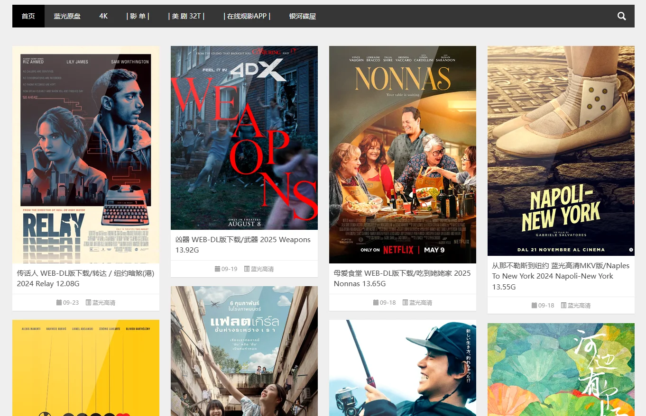Open the 凶器 Weapons 13.92G title link
The height and width of the screenshot is (416, 646).
[x=243, y=244]
